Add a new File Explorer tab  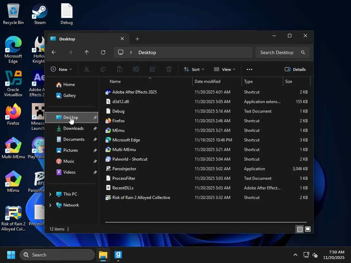coord(137,39)
